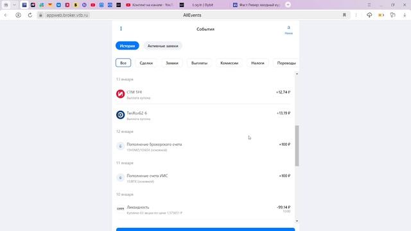Expand the tab list dropdown chevron

14,4
